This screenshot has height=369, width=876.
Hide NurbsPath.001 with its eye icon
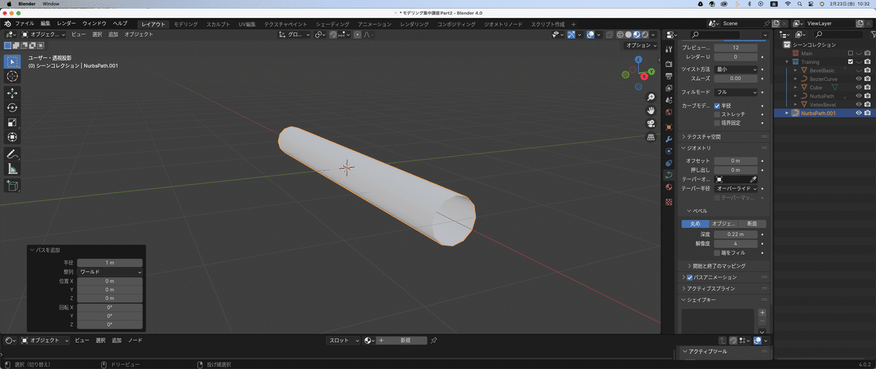tap(858, 113)
